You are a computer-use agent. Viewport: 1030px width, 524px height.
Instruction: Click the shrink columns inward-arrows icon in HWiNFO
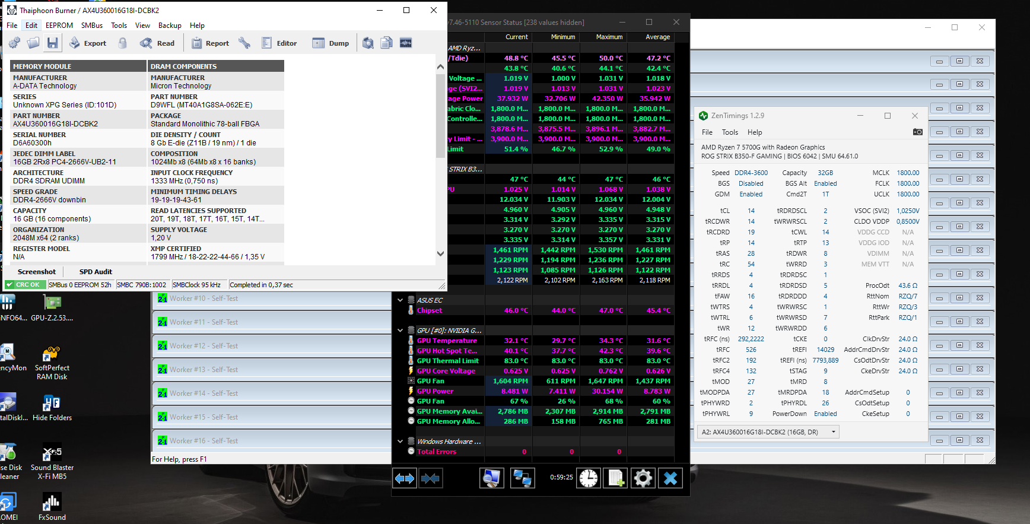point(430,478)
